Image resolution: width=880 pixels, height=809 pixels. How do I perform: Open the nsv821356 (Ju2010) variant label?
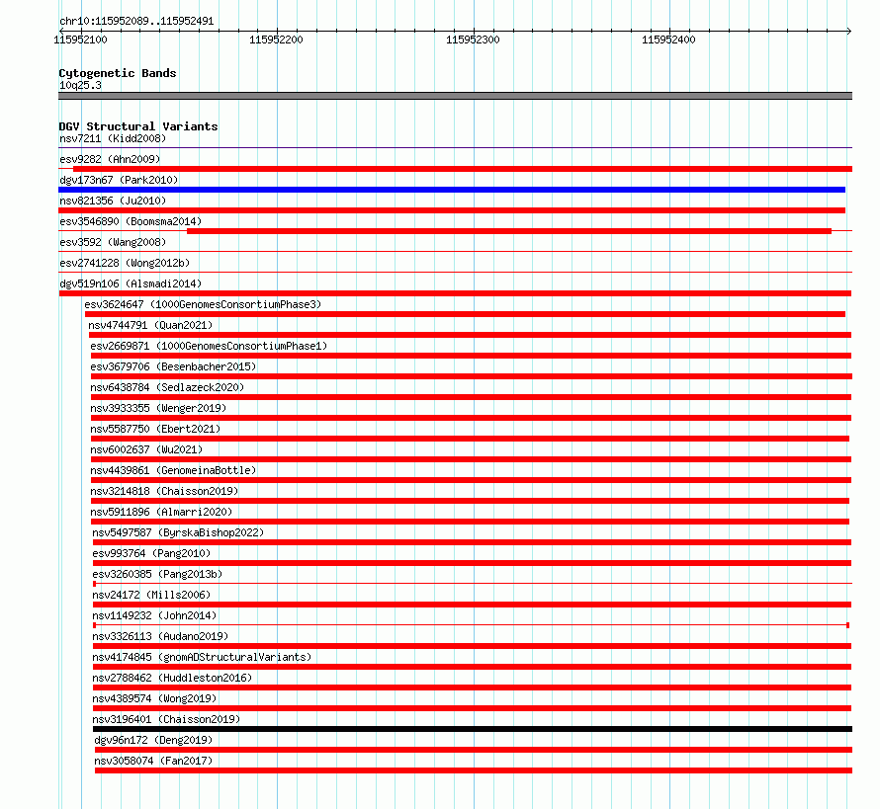tap(113, 201)
